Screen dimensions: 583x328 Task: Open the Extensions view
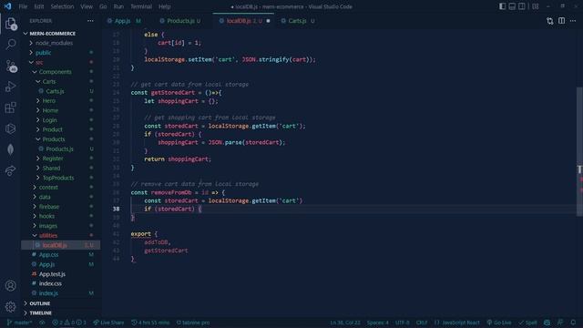[11, 108]
